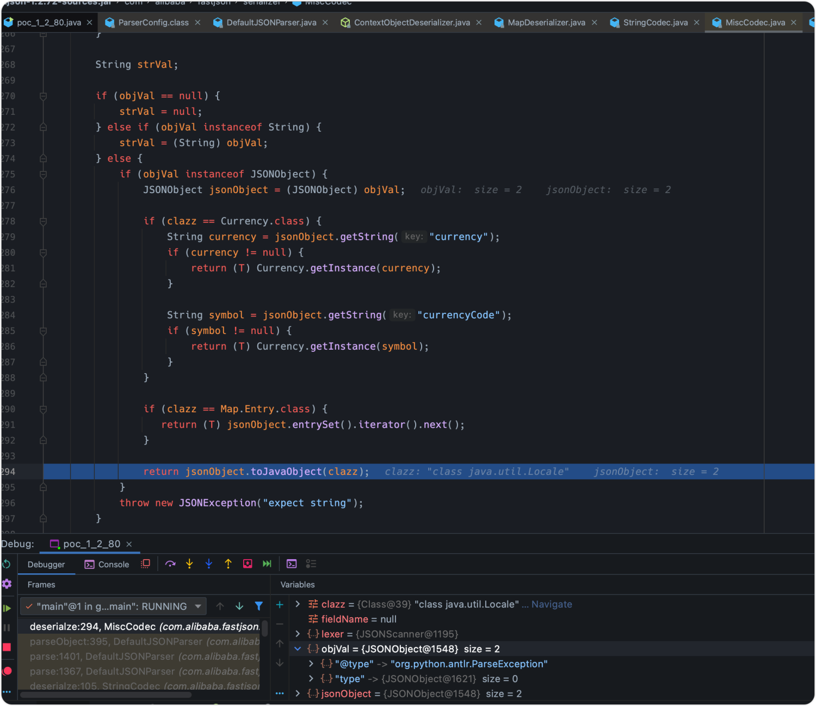Switch to the ContextObjectDeserializer.java tab
The height and width of the screenshot is (706, 816).
click(x=412, y=22)
